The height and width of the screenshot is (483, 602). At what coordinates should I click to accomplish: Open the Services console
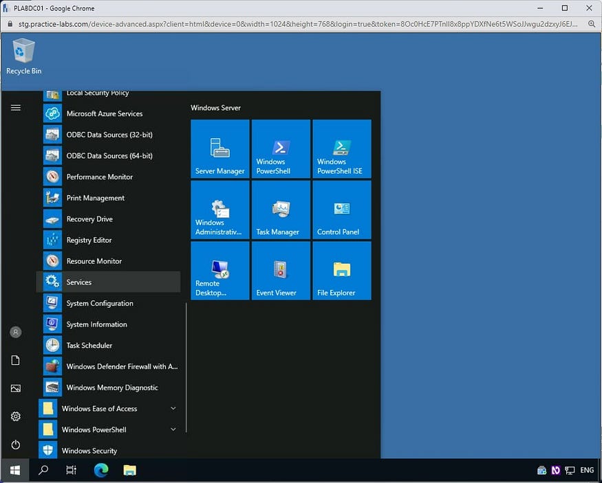click(108, 282)
